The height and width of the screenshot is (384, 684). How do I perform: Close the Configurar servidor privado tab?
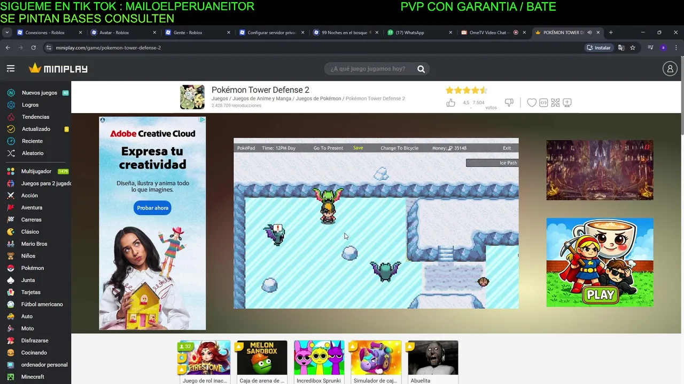303,33
